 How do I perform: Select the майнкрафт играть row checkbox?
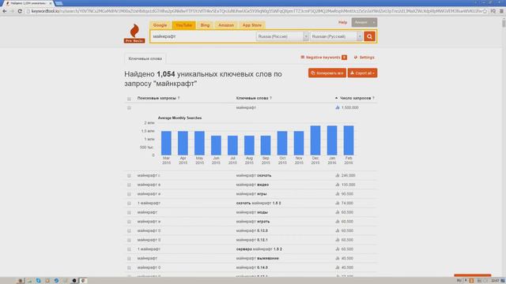click(x=129, y=222)
